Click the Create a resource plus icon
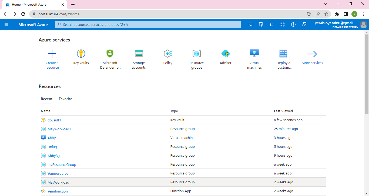369x196 pixels. (52, 54)
